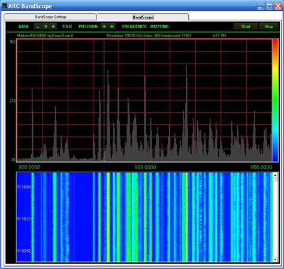The width and height of the screenshot is (284, 269).
Task: Click the 3.5X zoom factor label
Action: coord(67,26)
